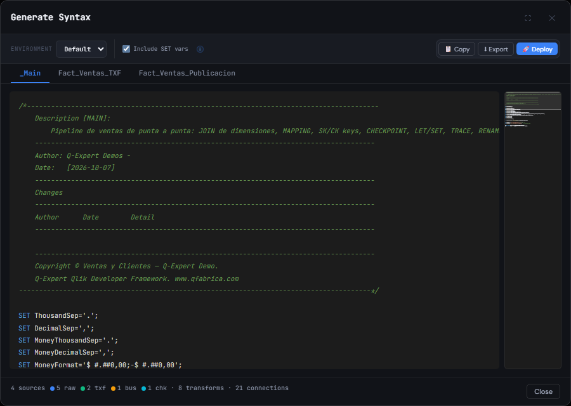This screenshot has width=571, height=406.
Task: Click the 1 bus status entry
Action: click(x=124, y=388)
